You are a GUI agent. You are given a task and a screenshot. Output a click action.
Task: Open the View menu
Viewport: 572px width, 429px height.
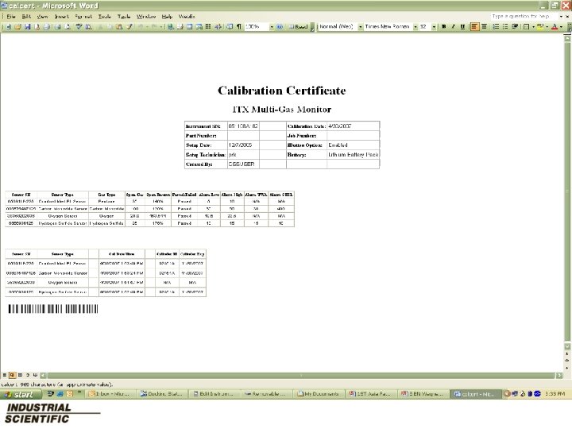pos(42,17)
